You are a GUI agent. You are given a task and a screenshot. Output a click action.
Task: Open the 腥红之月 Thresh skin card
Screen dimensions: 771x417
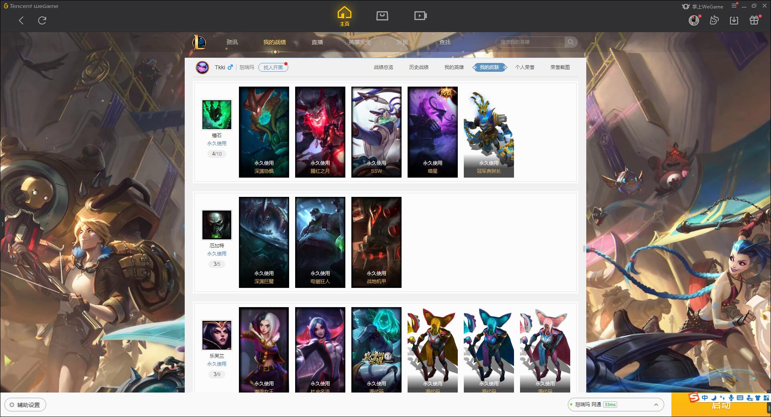click(x=320, y=132)
